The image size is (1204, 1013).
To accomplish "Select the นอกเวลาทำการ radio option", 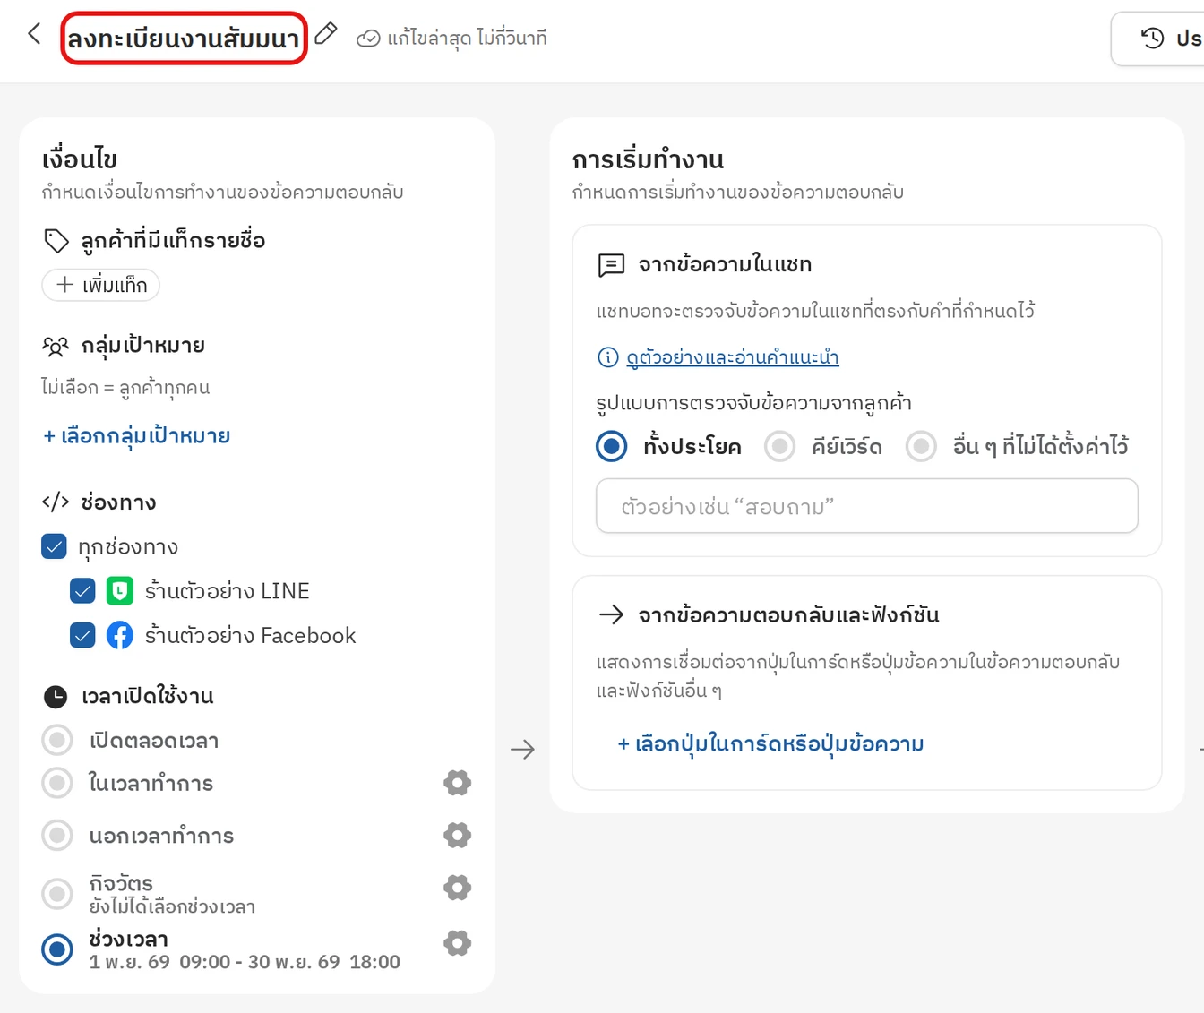I will pos(57,836).
